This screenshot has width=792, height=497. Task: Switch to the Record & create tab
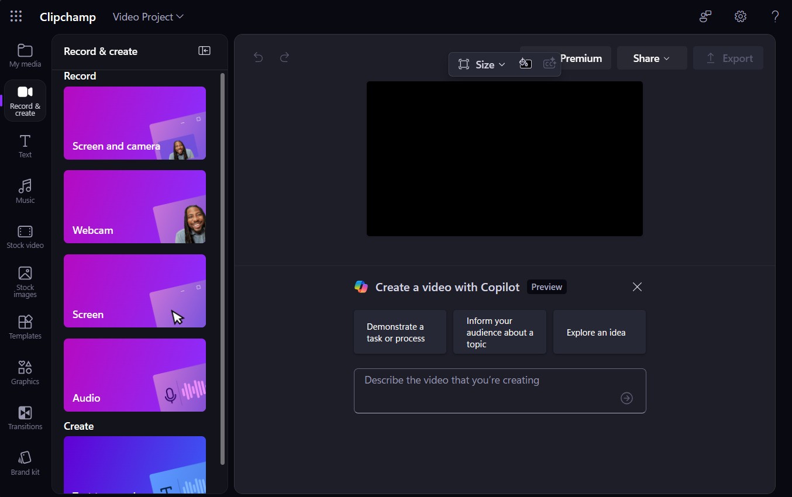[x=25, y=100]
